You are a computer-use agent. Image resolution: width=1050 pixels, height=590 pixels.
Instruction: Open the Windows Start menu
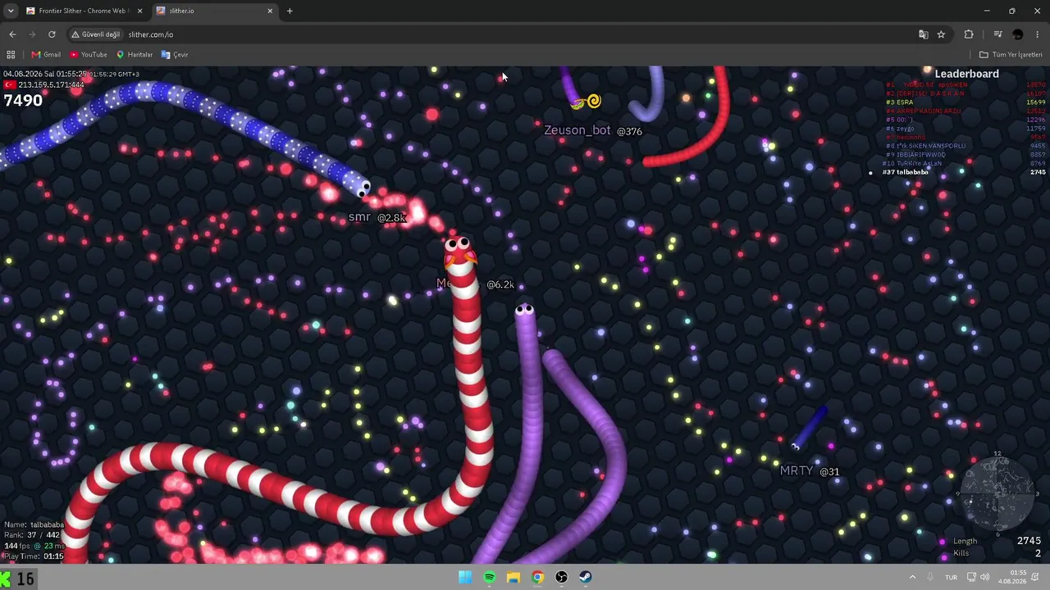465,577
